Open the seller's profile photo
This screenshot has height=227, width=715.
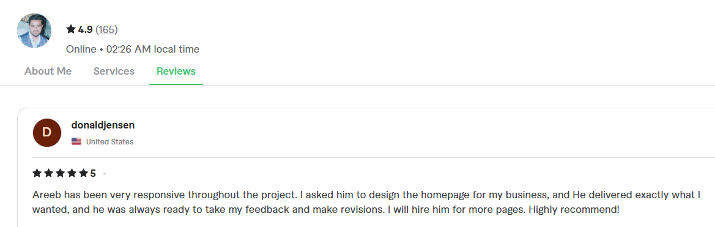point(34,31)
